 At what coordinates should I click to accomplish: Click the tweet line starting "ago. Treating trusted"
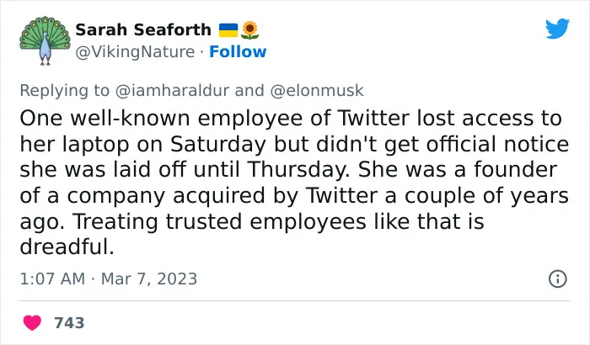[252, 221]
